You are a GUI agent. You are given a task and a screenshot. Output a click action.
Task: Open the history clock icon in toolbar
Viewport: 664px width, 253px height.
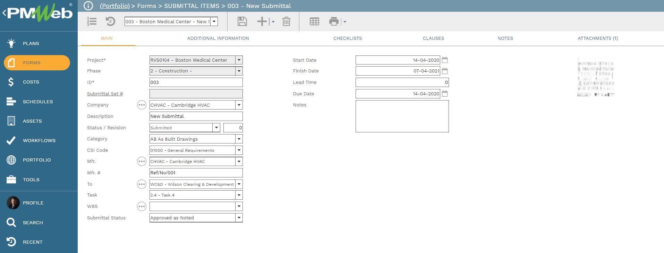pyautogui.click(x=110, y=21)
